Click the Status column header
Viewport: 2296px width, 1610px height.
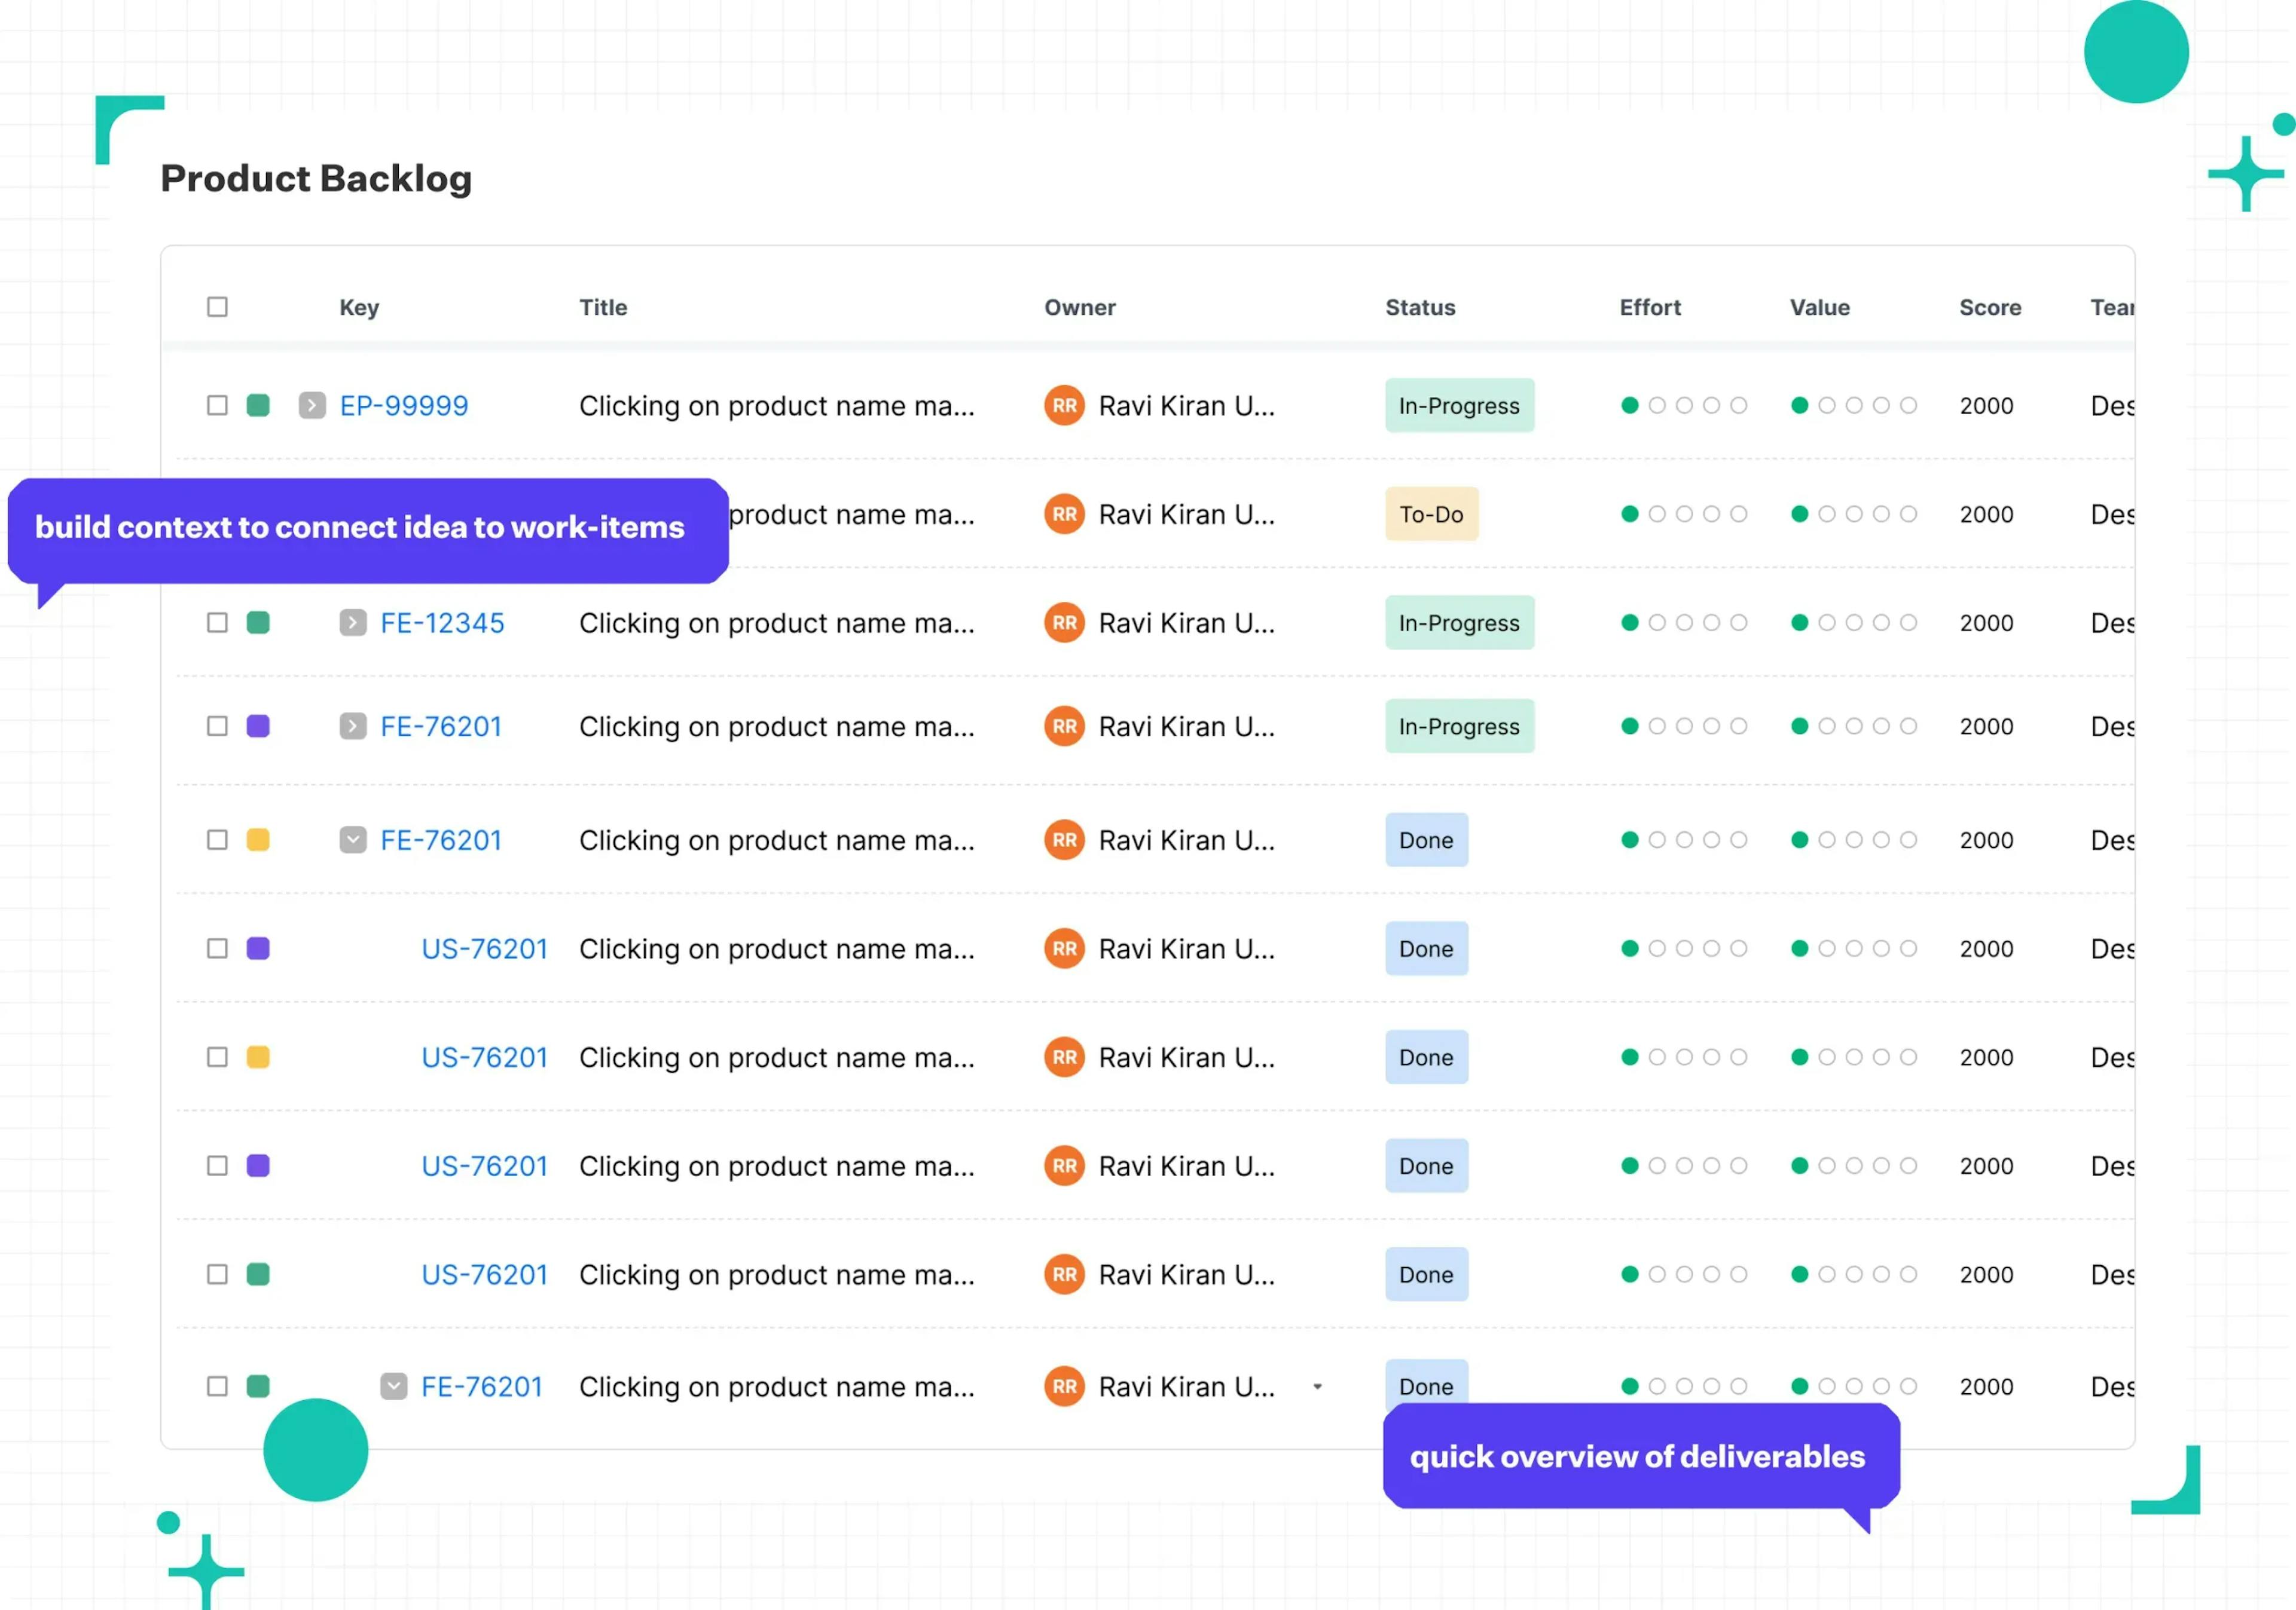1421,307
